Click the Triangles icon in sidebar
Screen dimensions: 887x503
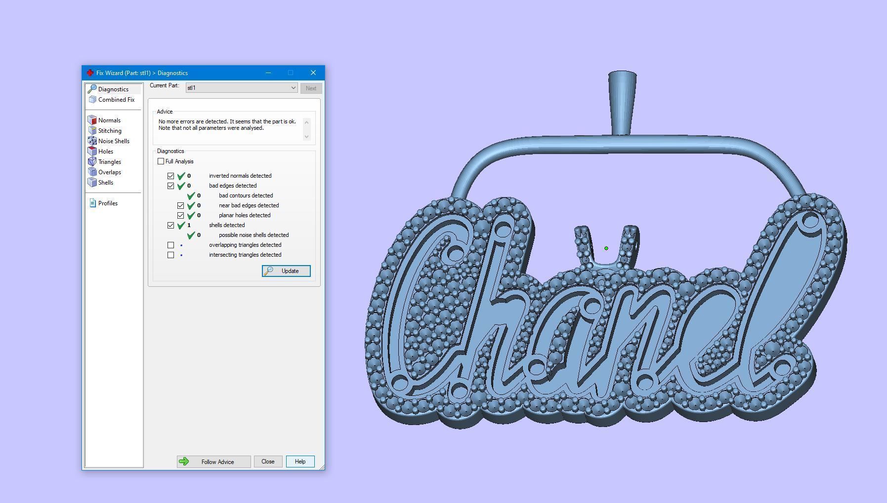tap(92, 162)
